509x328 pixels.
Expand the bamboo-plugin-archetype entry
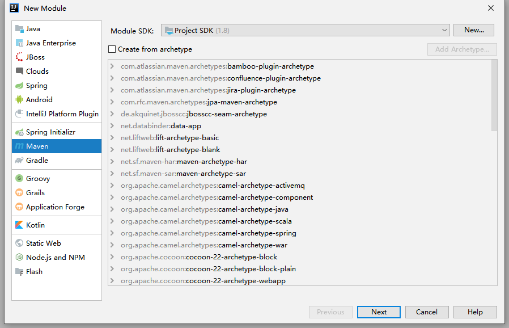click(x=112, y=66)
